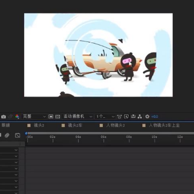Open the RGB show channel icon

click(17, 117)
